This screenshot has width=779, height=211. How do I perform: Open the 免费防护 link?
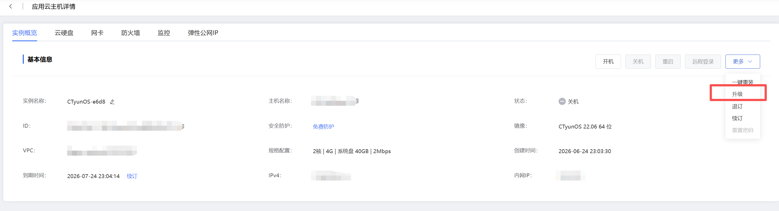pos(323,127)
